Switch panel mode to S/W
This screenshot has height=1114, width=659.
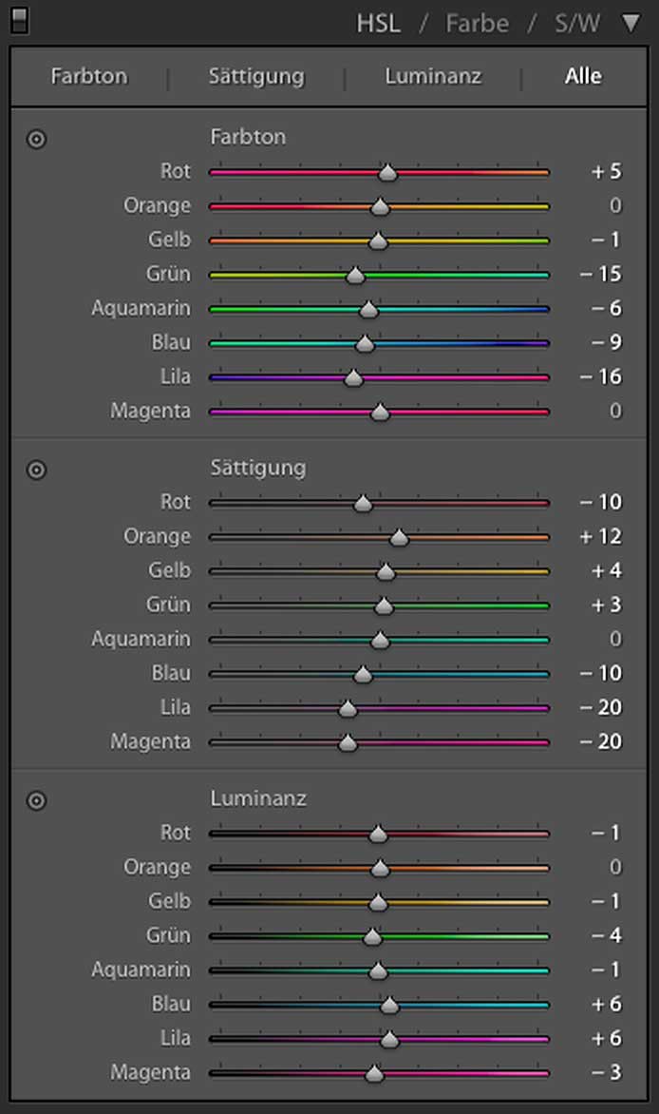[577, 23]
